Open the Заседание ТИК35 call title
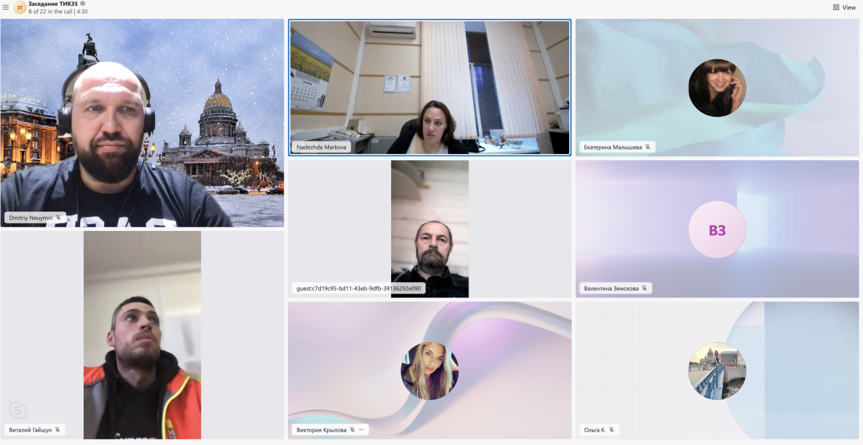The width and height of the screenshot is (863, 445). (53, 4)
